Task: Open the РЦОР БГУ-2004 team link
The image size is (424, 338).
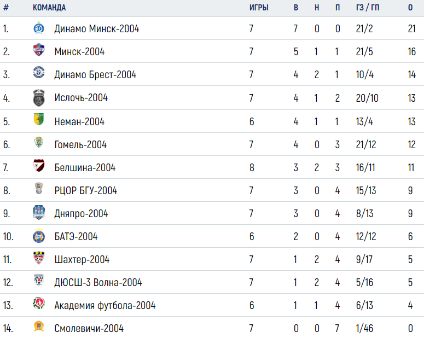Action: [x=86, y=191]
